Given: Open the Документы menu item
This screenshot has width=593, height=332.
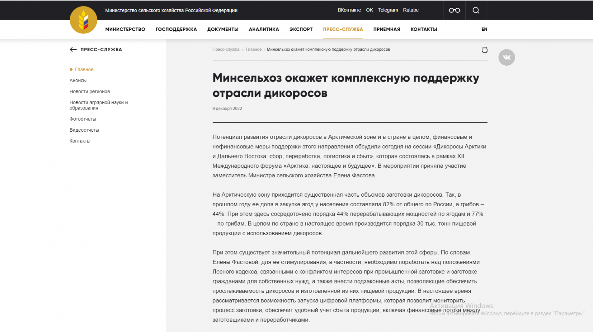Looking at the screenshot, I should pos(223,29).
